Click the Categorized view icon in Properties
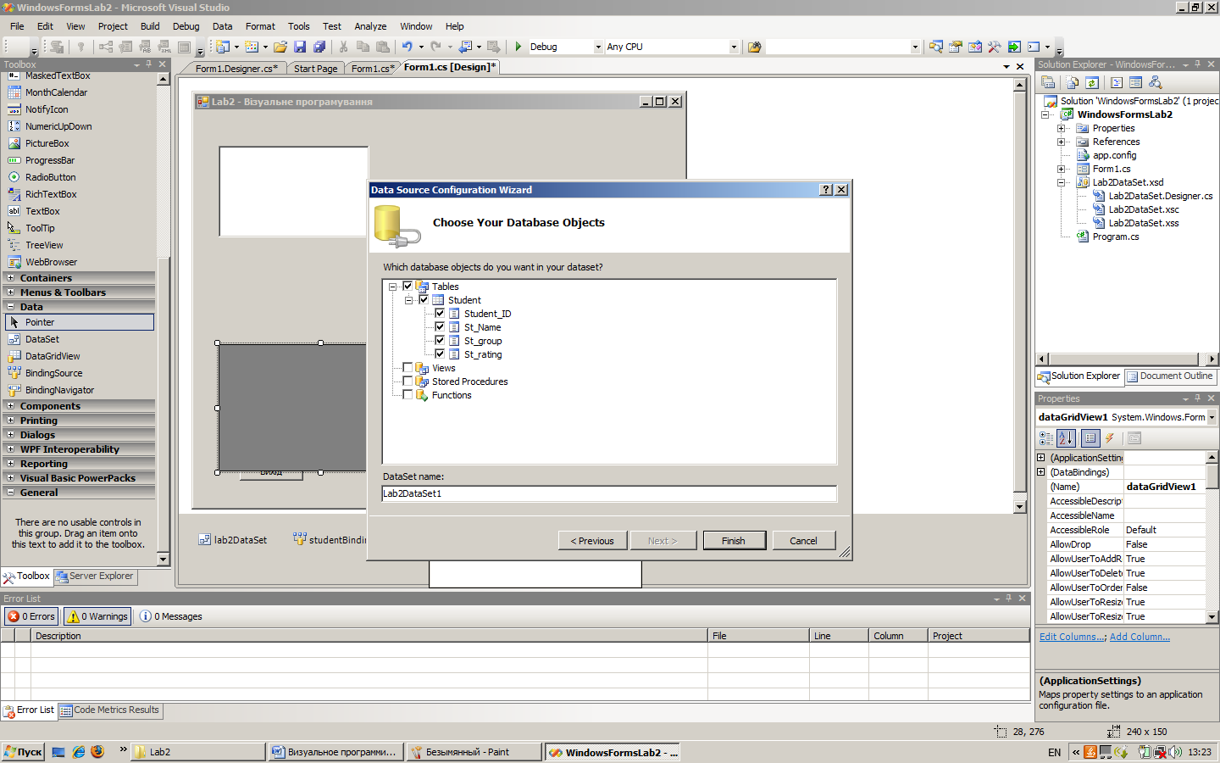The height and width of the screenshot is (763, 1220). click(1046, 438)
